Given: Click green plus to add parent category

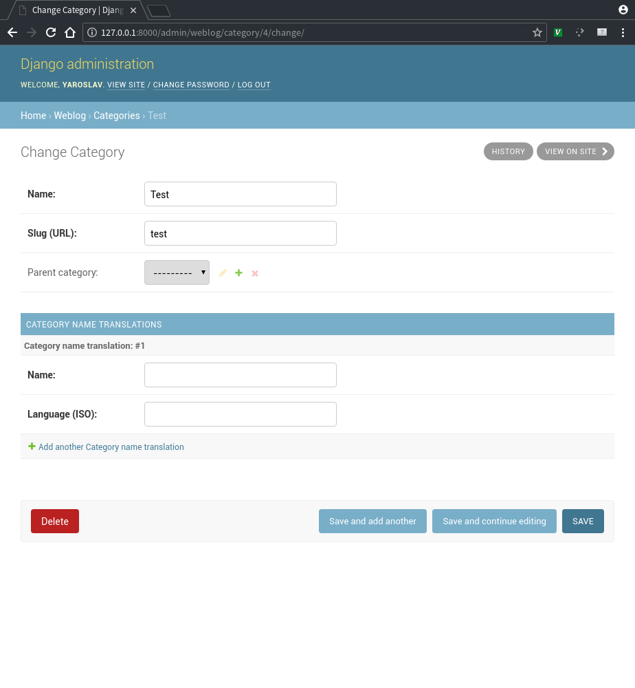Looking at the screenshot, I should click(239, 273).
